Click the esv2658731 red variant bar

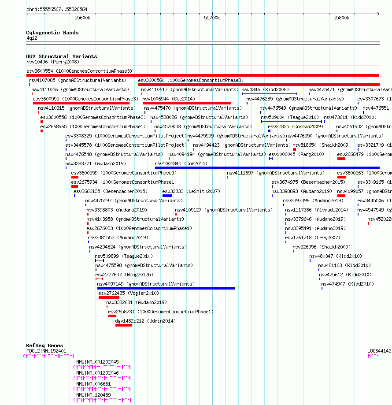pyautogui.click(x=112, y=316)
